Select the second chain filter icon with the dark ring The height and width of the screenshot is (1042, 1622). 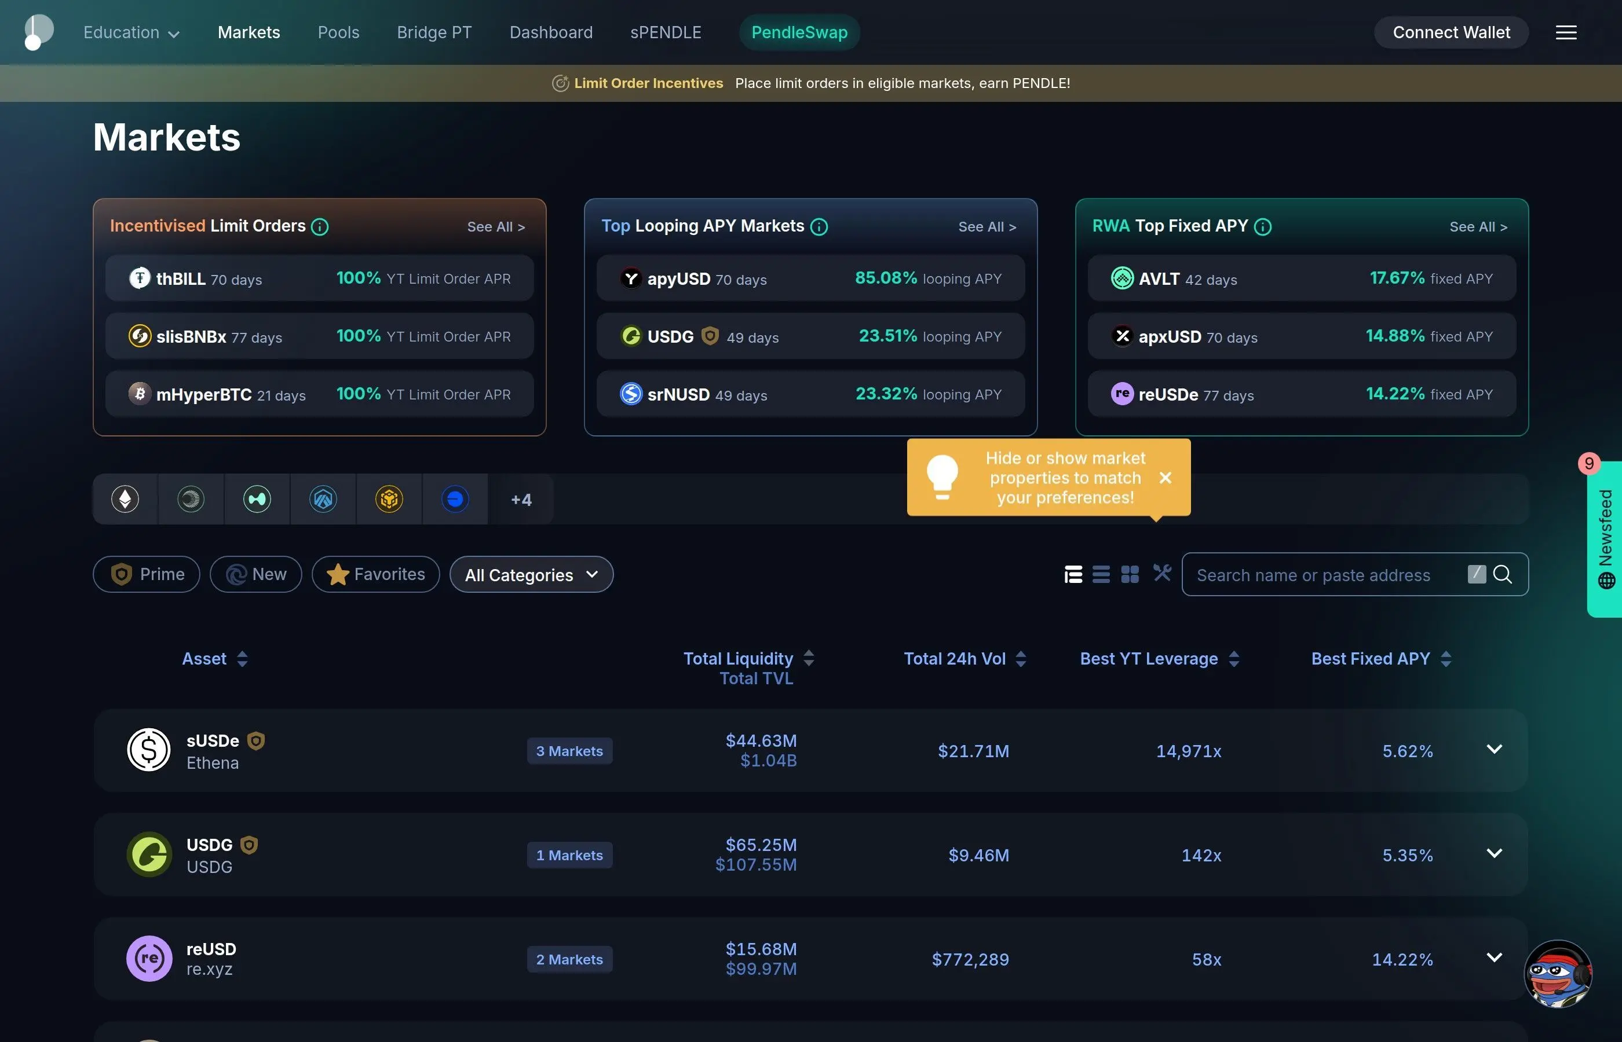[x=191, y=500]
